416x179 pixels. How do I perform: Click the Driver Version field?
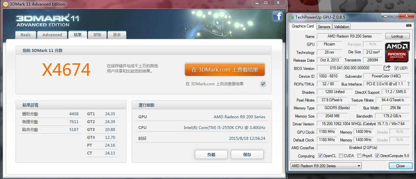tap(363, 124)
